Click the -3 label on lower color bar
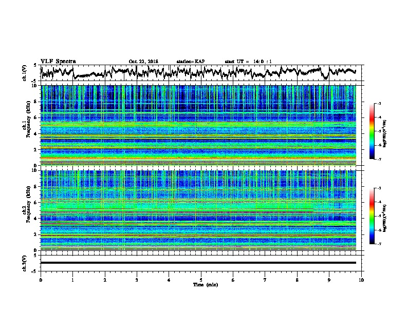 379,188
